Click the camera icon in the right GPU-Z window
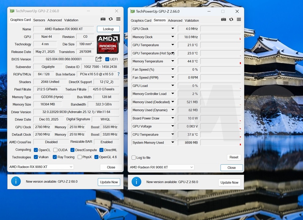303x220 pixels. 223,19
